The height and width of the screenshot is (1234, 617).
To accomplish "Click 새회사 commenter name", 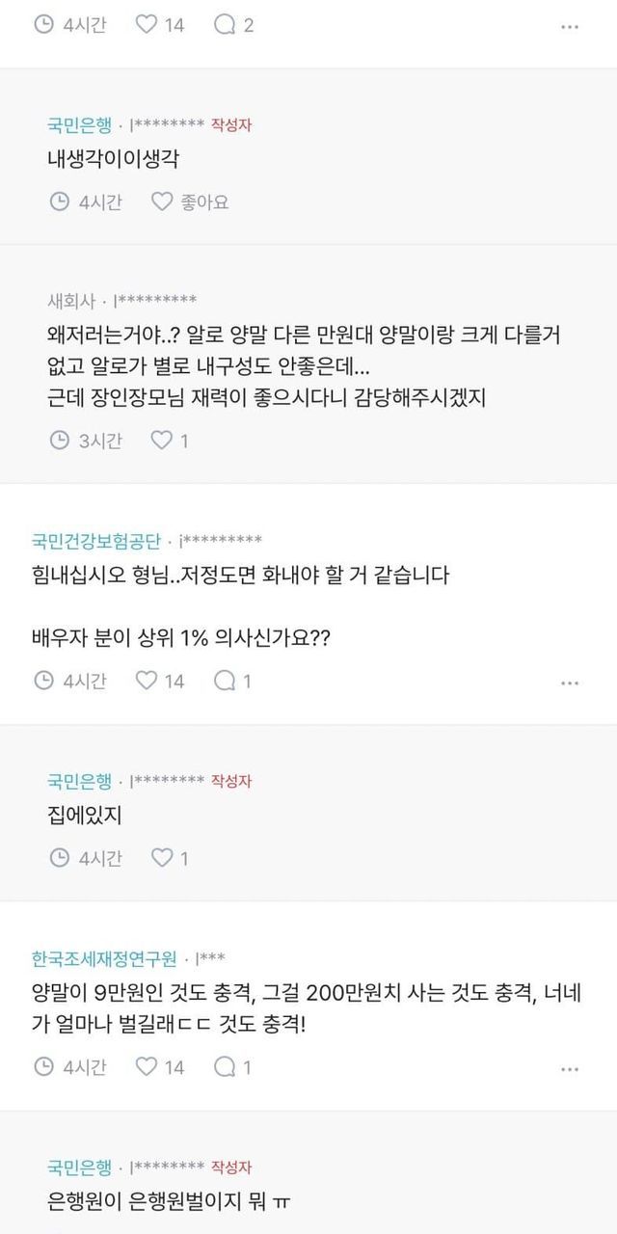I will pyautogui.click(x=74, y=301).
